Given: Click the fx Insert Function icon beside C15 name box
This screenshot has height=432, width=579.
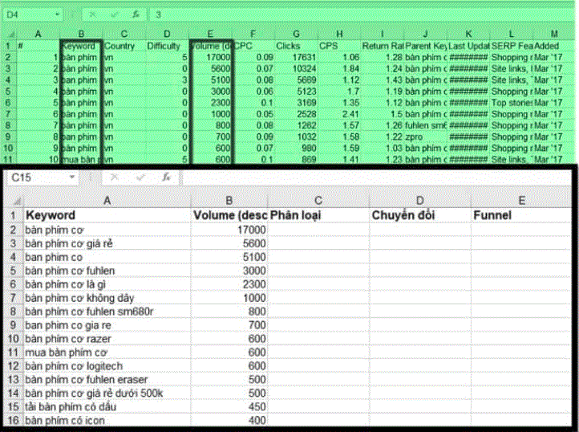Looking at the screenshot, I should (x=164, y=177).
